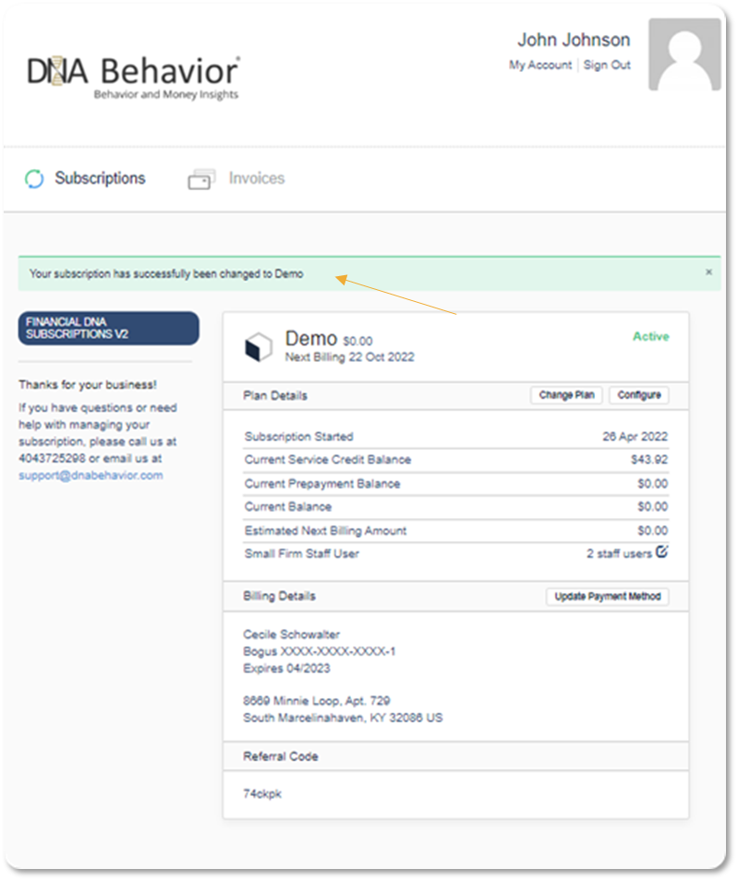This screenshot has height=881, width=738.
Task: Click the Demo plan cube icon
Action: point(258,346)
